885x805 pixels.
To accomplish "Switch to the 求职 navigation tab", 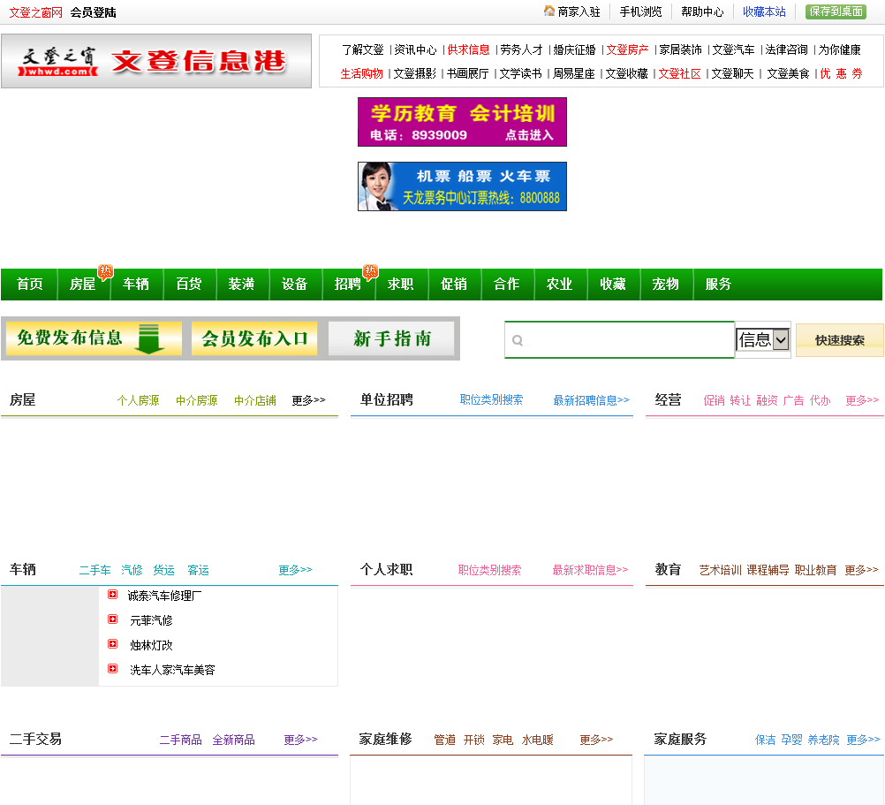I will click(401, 284).
